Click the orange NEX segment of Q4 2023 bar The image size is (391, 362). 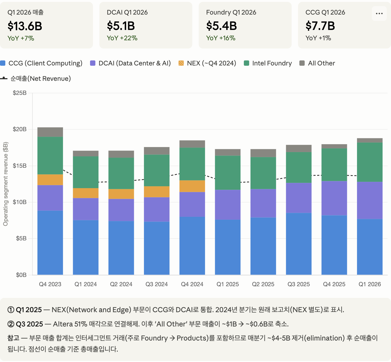[x=50, y=180]
